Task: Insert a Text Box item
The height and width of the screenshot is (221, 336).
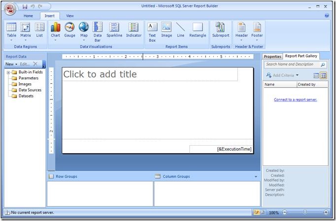Action: pos(152,32)
